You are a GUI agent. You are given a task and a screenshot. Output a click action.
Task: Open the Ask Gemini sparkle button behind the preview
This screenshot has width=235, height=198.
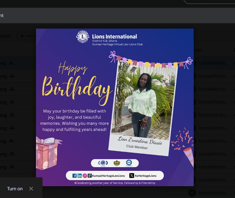point(26,36)
